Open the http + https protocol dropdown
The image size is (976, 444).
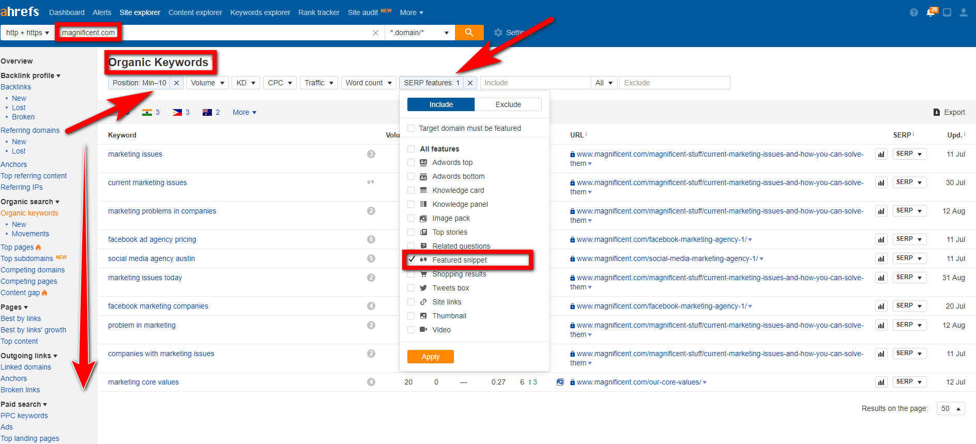(x=27, y=33)
